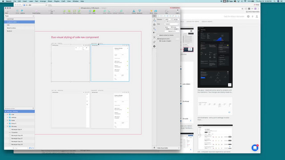Open the artboard Size preset dropdown
Screen dimensions: 285x160
pos(172,24)
